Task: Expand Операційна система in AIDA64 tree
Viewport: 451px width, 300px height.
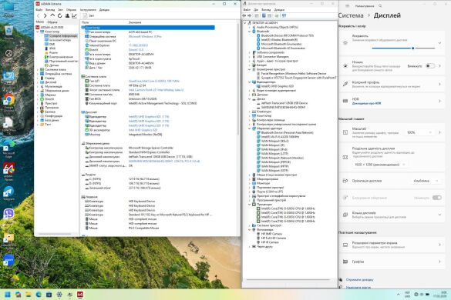Action: click(38, 74)
